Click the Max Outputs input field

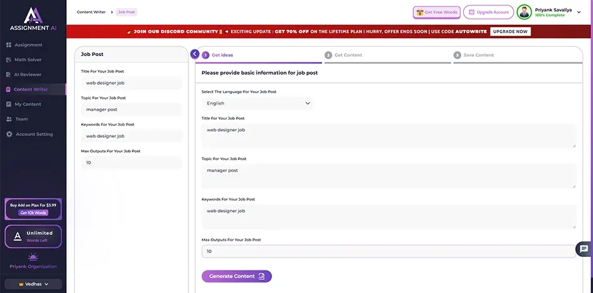tap(387, 251)
